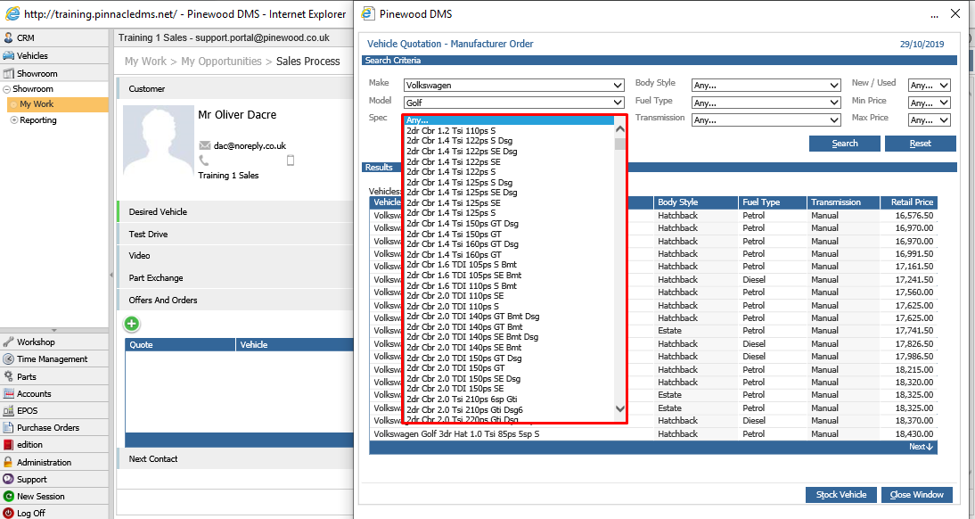Open the Model dropdown showing Golf

click(x=513, y=103)
